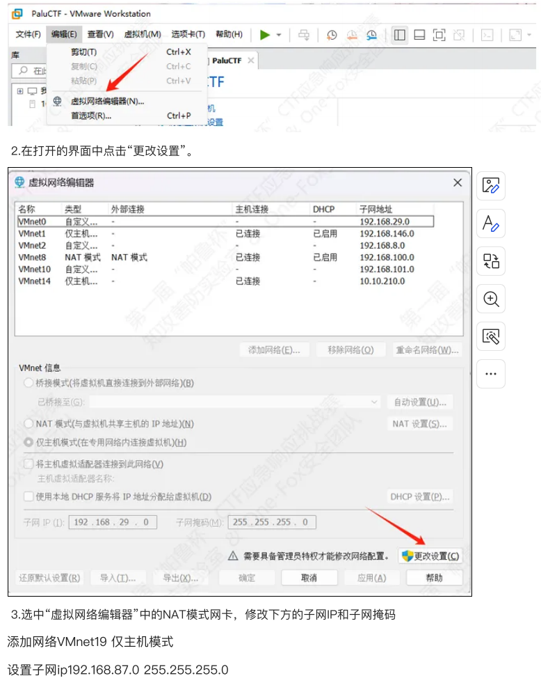Click the image edit icon in right sidebar
541x692 pixels.
click(x=491, y=185)
